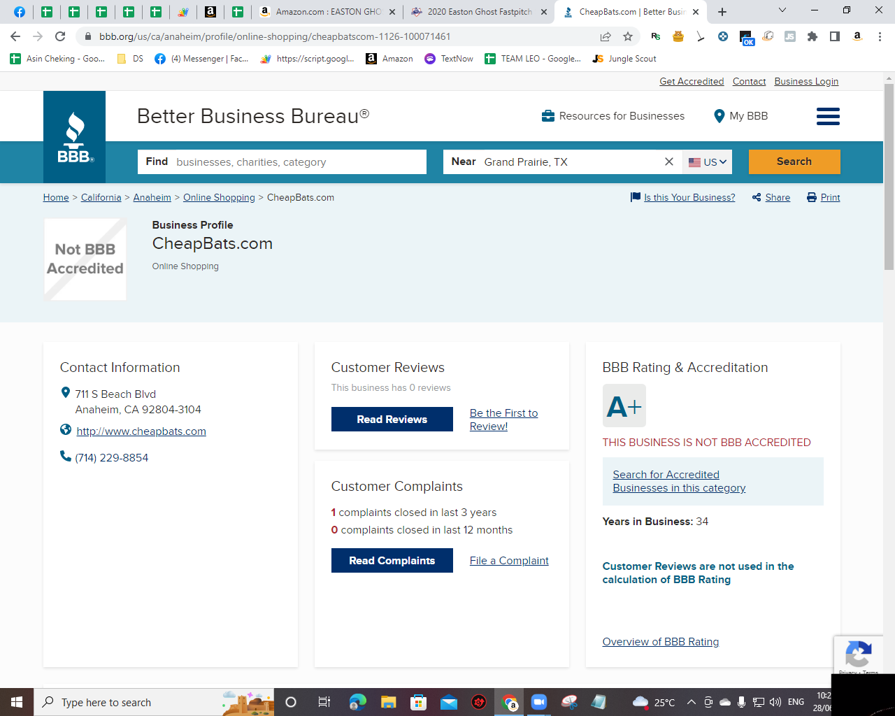Click the California breadcrumb link
The width and height of the screenshot is (895, 716).
pyautogui.click(x=101, y=198)
